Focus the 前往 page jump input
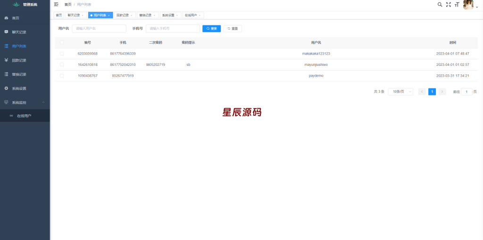483x240 pixels. (x=466, y=92)
